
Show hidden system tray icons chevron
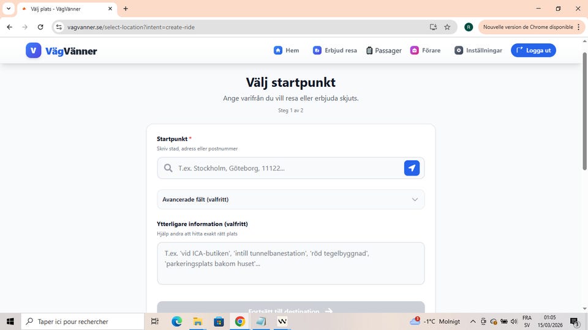[x=473, y=321]
